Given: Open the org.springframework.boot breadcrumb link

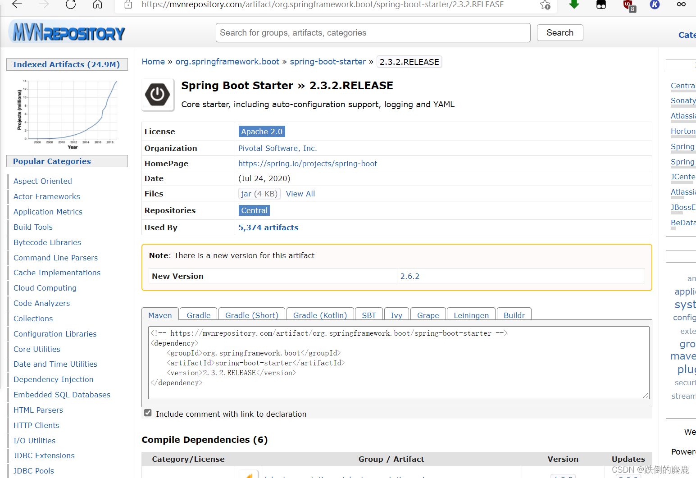Looking at the screenshot, I should point(227,62).
